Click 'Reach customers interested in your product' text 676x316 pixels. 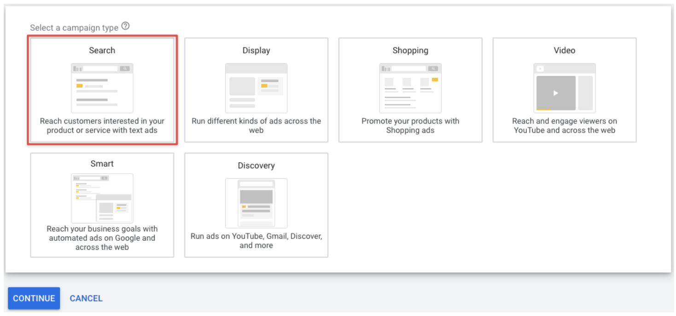[102, 126]
